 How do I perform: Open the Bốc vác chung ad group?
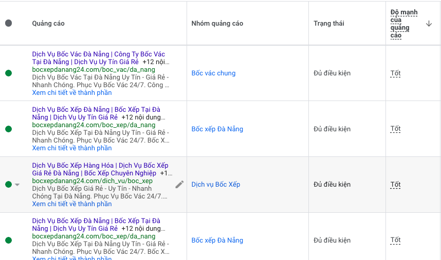pos(213,73)
